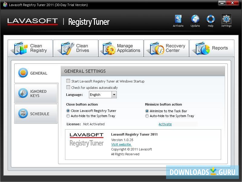Viewport: 242px width, 182px height.
Task: Open the GENERAL settings panel
Action: [x=36, y=73]
